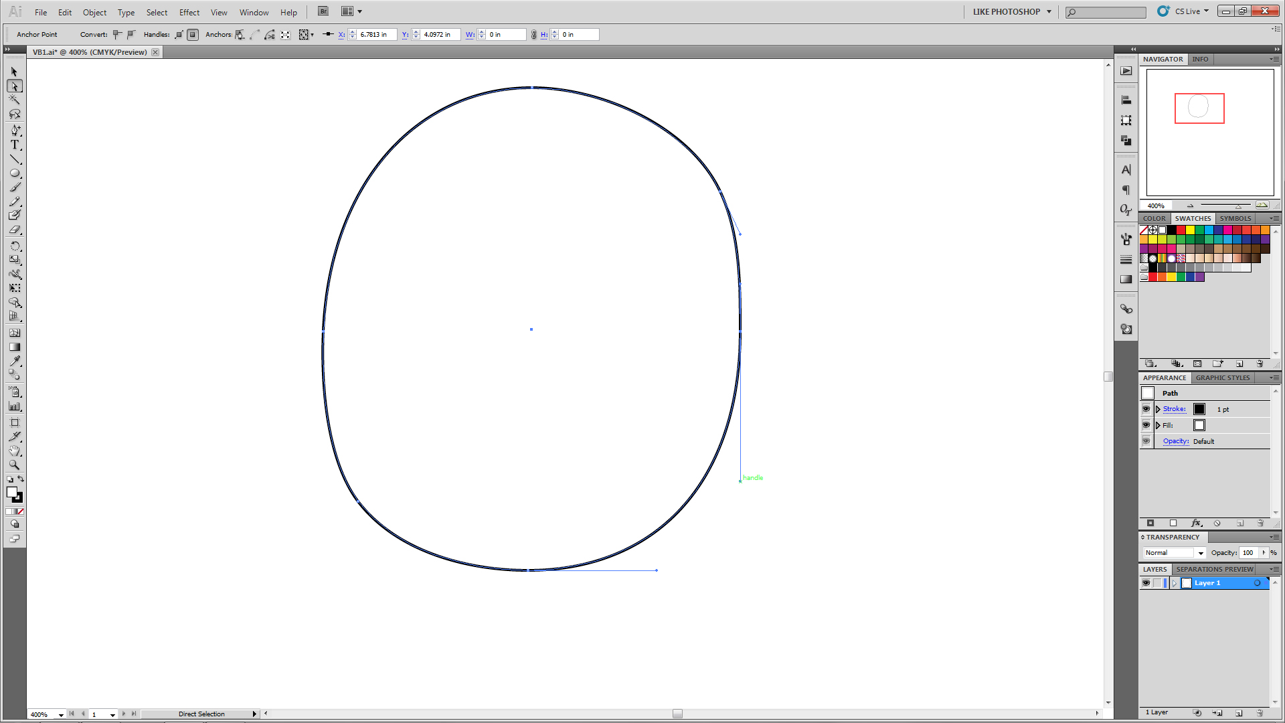Expand the Stroke attribute triangle
The width and height of the screenshot is (1285, 723).
[1158, 409]
